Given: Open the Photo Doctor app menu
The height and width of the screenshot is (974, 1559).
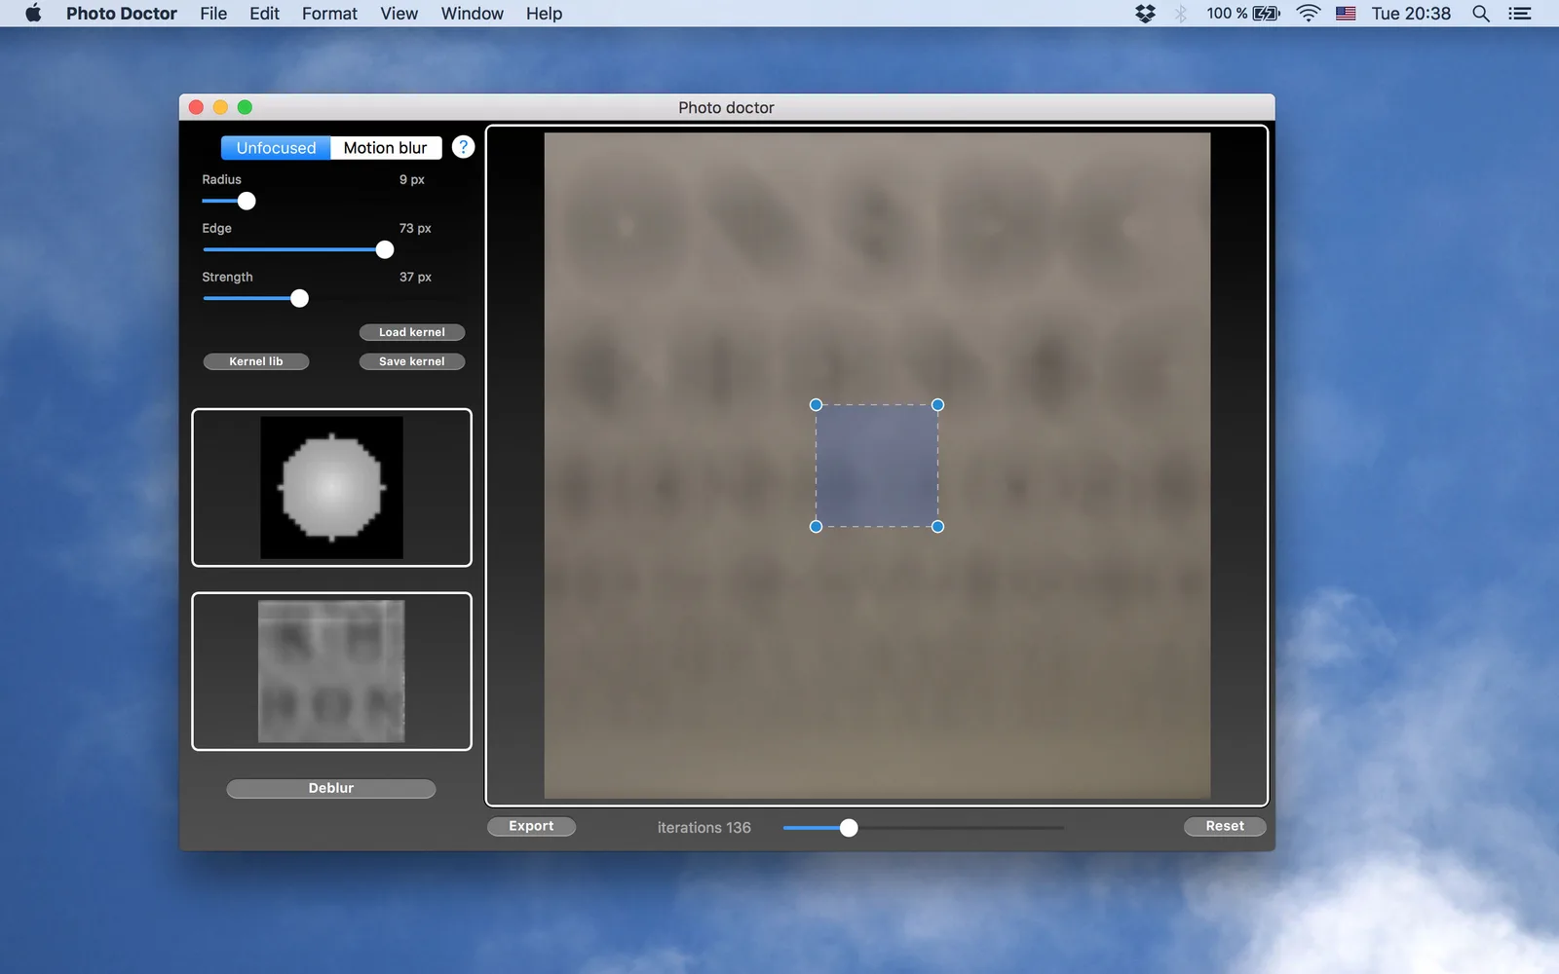Looking at the screenshot, I should coord(122,13).
